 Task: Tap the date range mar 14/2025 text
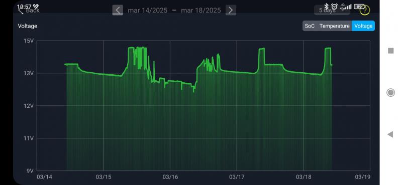pyautogui.click(x=147, y=11)
